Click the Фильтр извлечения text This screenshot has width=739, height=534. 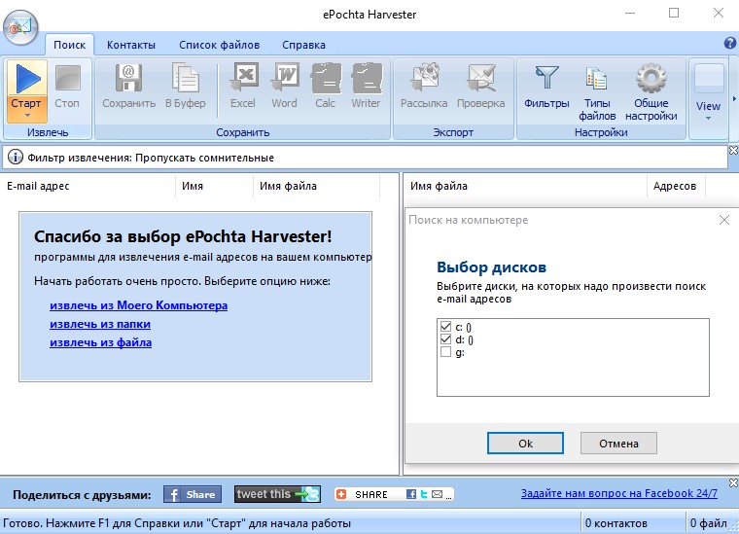point(151,158)
